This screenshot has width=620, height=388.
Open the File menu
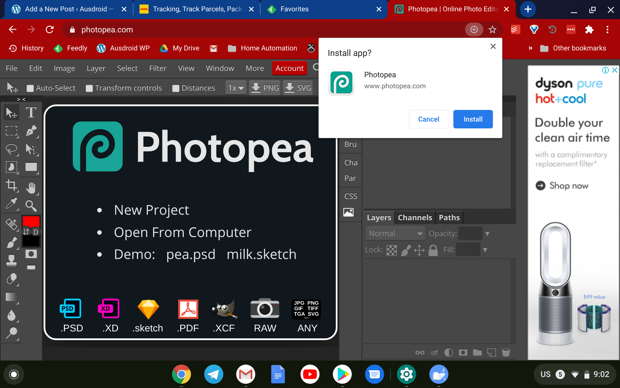[x=12, y=68]
